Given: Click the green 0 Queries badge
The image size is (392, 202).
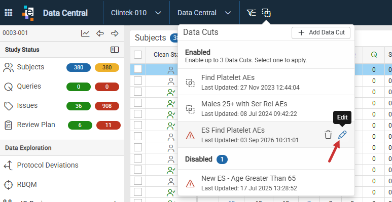Looking at the screenshot, I should pyautogui.click(x=79, y=87).
